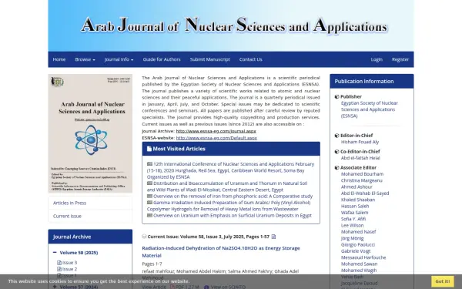This screenshot has height=289, width=462.
Task: Expand the Journal Info dropdown menu
Action: tap(119, 59)
